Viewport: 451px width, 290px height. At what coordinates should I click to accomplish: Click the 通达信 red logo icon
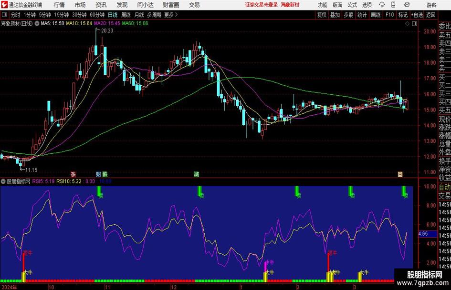(4, 5)
